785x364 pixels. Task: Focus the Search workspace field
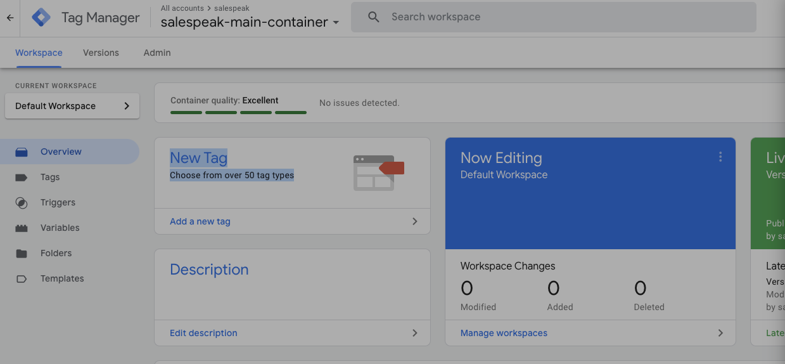pyautogui.click(x=554, y=17)
